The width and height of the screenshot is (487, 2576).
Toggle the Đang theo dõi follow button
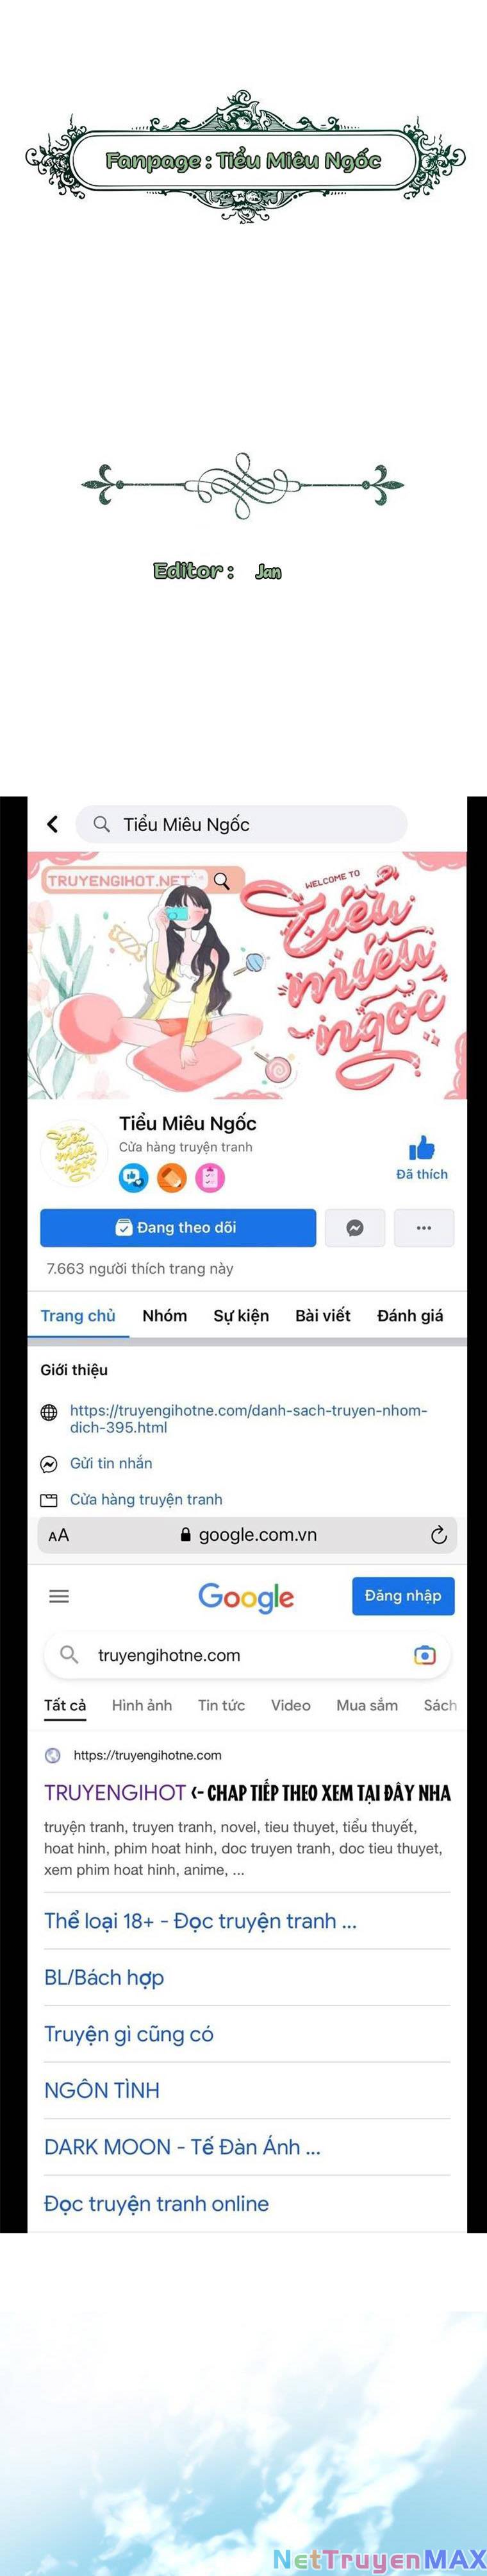(177, 1228)
